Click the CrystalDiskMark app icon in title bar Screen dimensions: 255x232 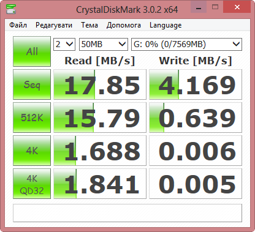(11, 9)
